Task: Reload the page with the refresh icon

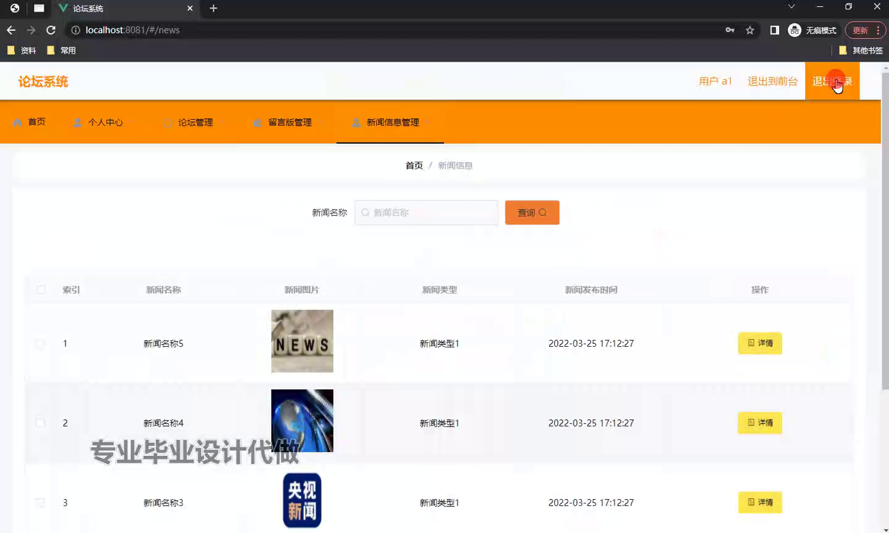Action: tap(51, 30)
